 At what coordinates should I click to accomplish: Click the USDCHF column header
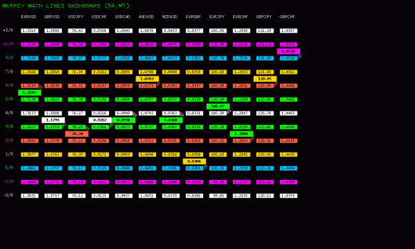click(99, 17)
